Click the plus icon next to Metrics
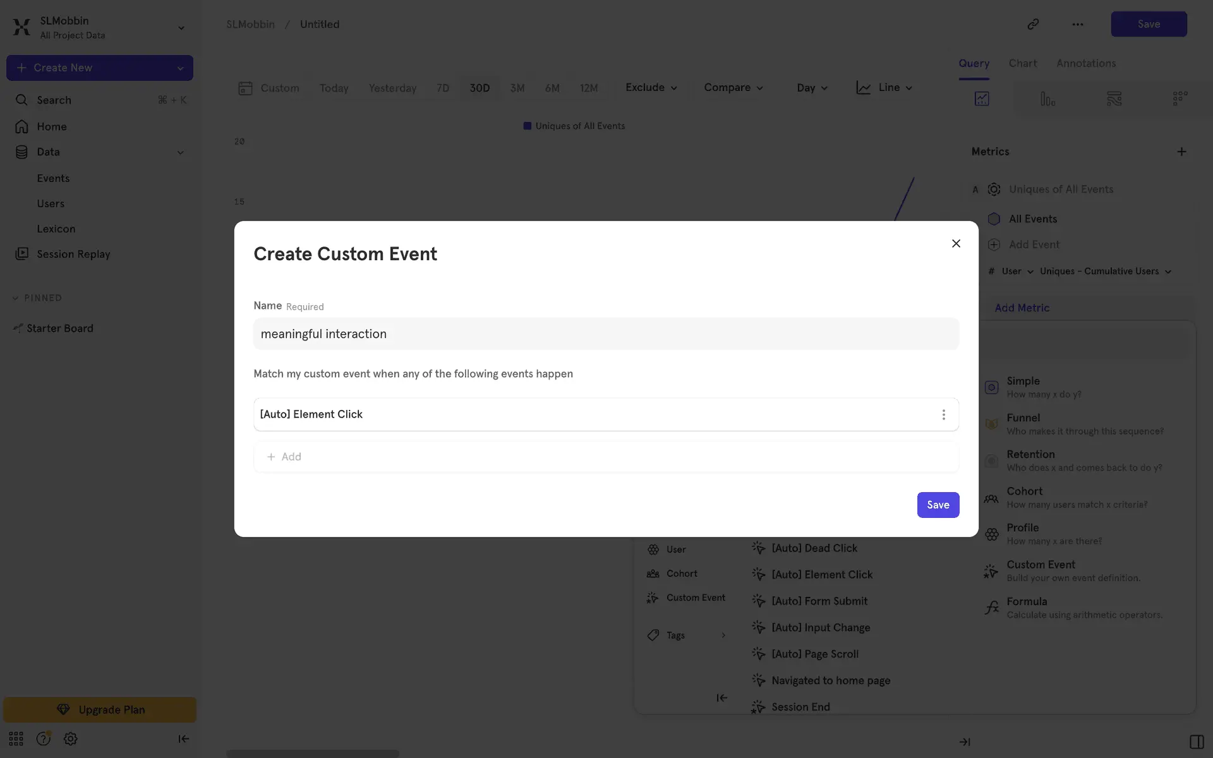1213x758 pixels. 1181,152
